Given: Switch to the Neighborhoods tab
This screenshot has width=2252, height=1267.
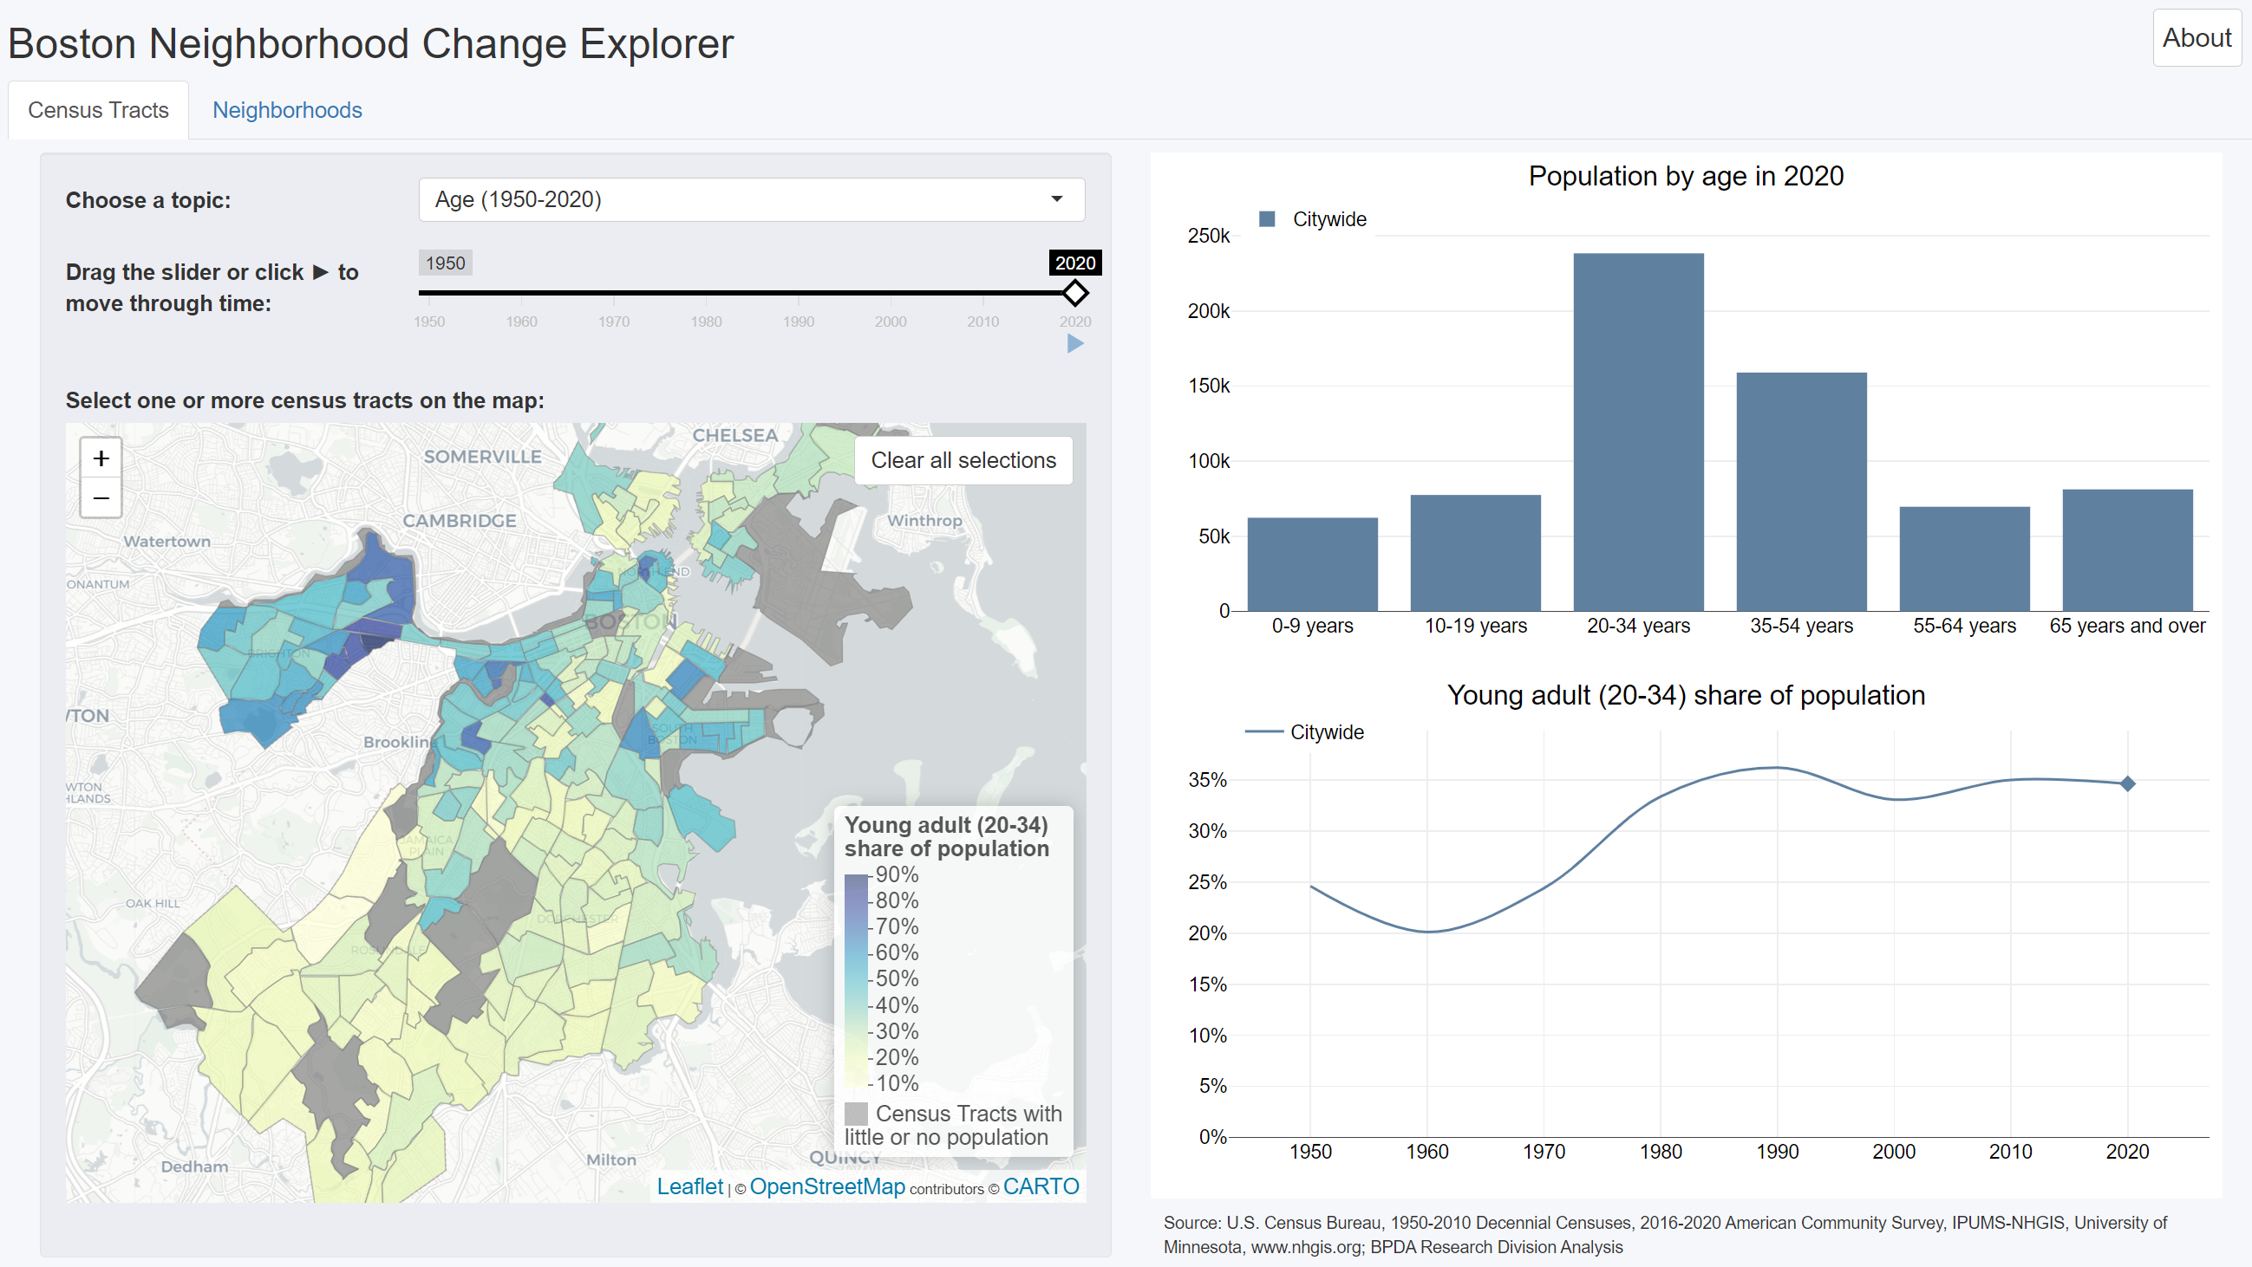Looking at the screenshot, I should pyautogui.click(x=287, y=110).
